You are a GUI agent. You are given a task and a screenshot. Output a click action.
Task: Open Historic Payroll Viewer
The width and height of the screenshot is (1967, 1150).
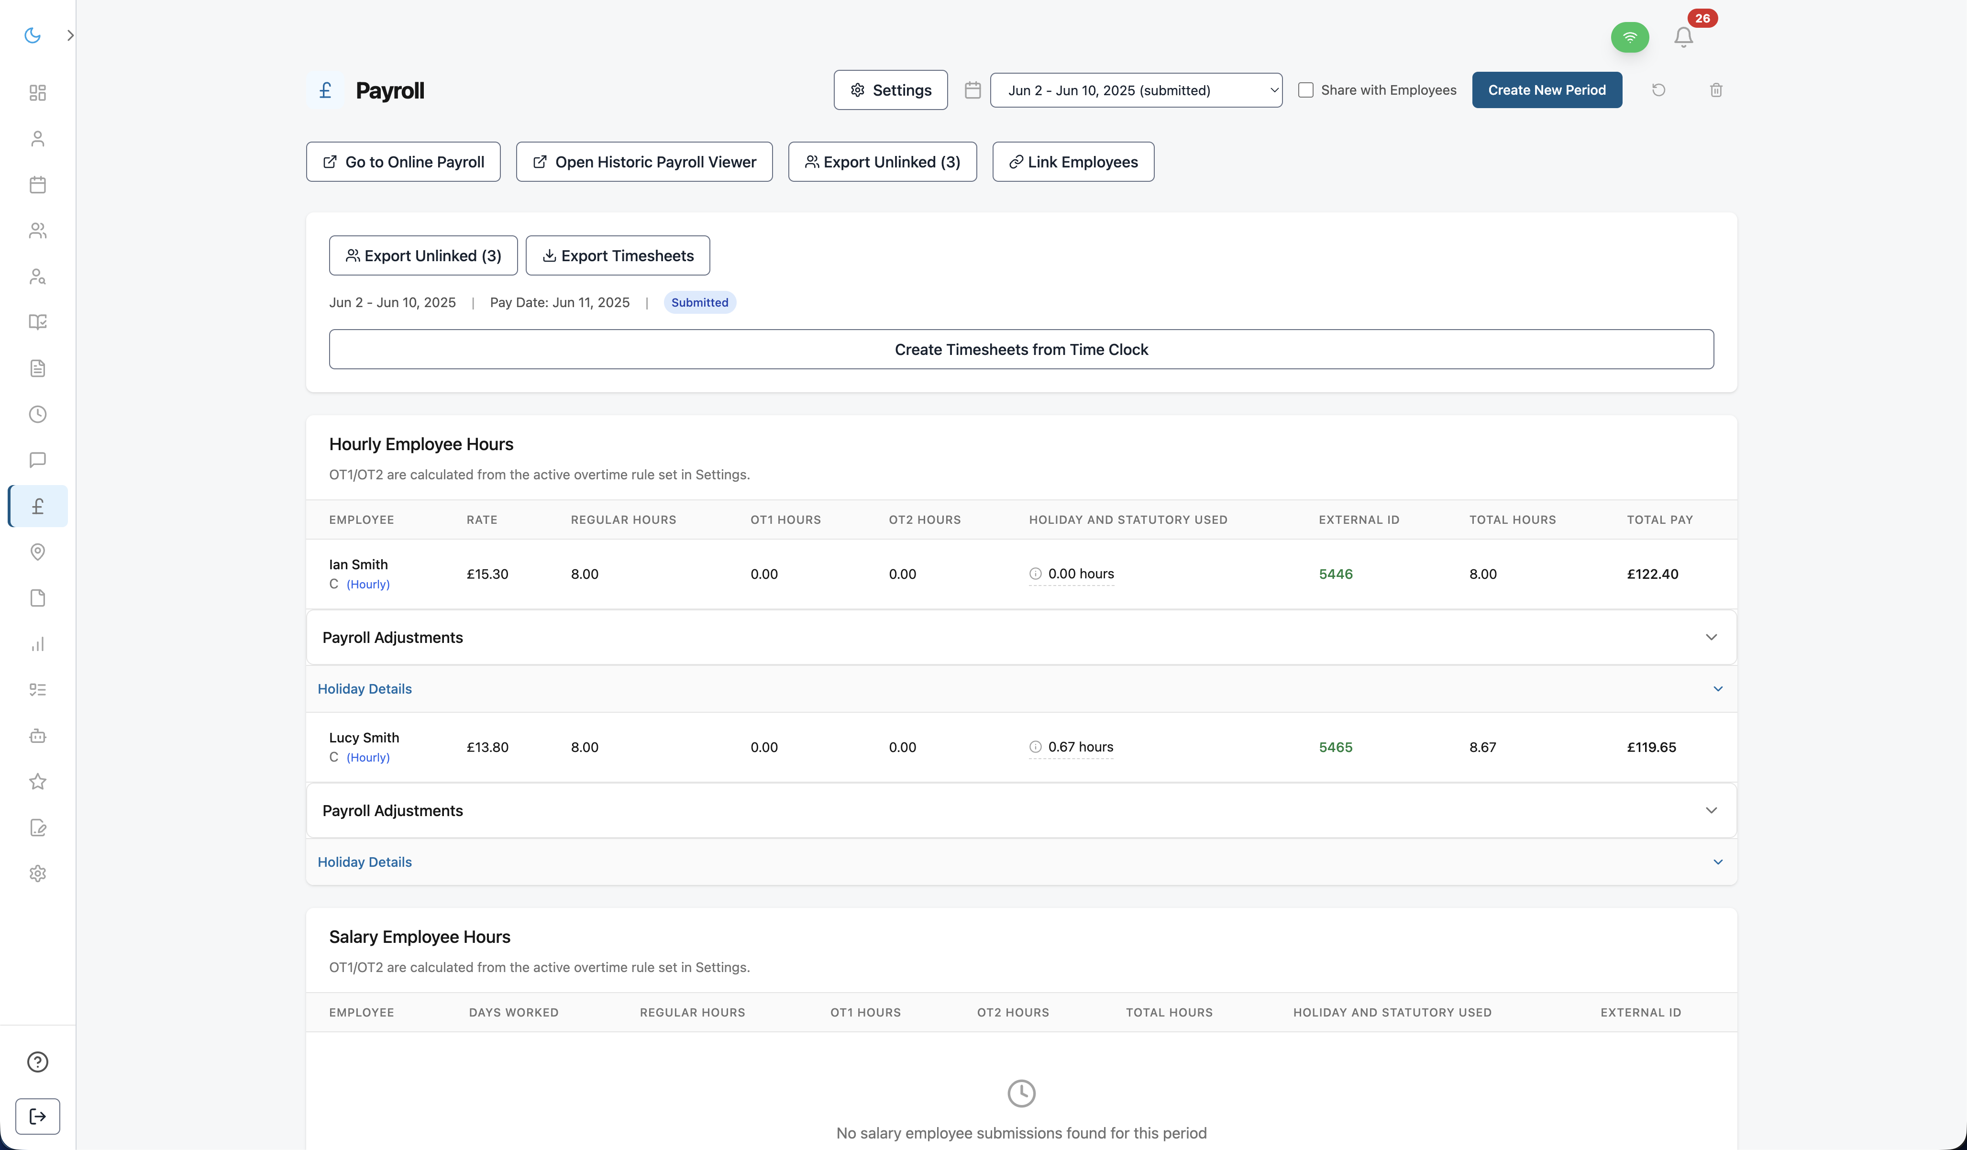pyautogui.click(x=644, y=162)
